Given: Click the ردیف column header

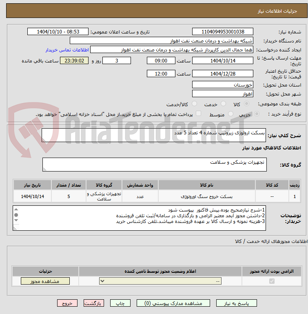Looking at the screenshot, I should click(295, 185).
